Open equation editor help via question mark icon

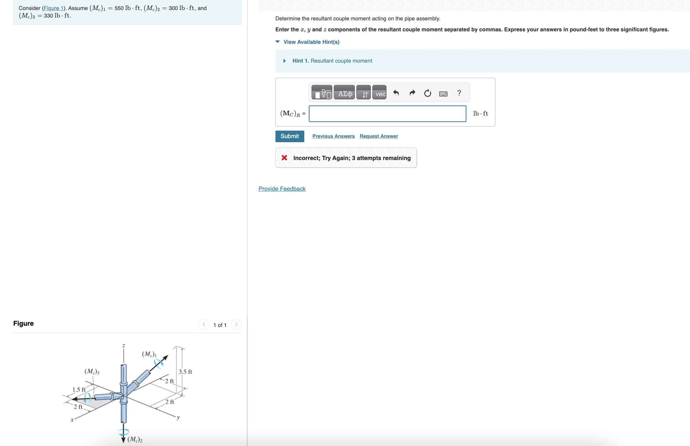459,93
